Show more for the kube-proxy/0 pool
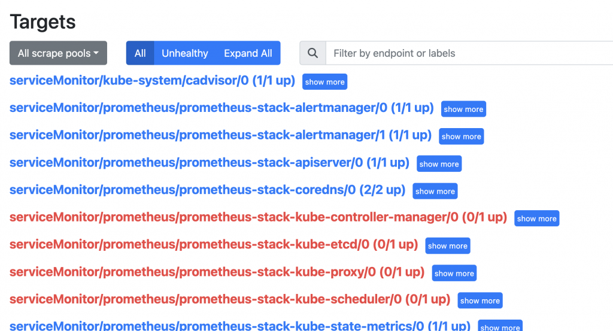The width and height of the screenshot is (613, 331). 454,273
